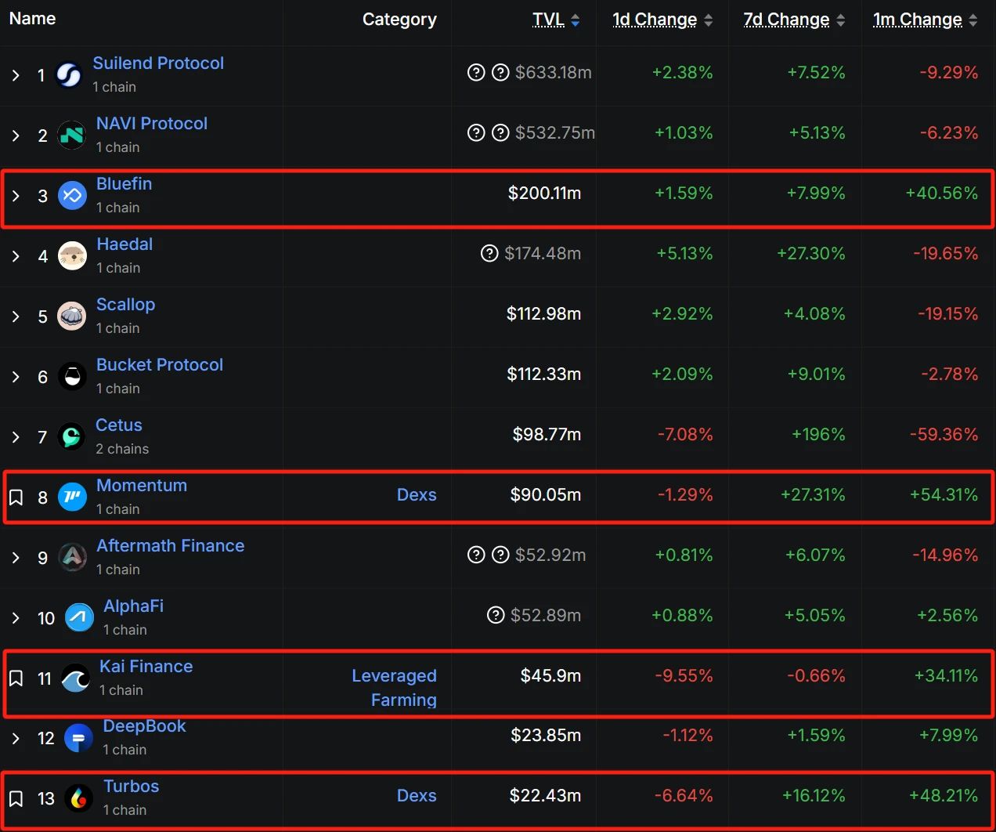Click the Suilend Protocol logo icon
Image resolution: width=996 pixels, height=832 pixels.
tap(69, 75)
